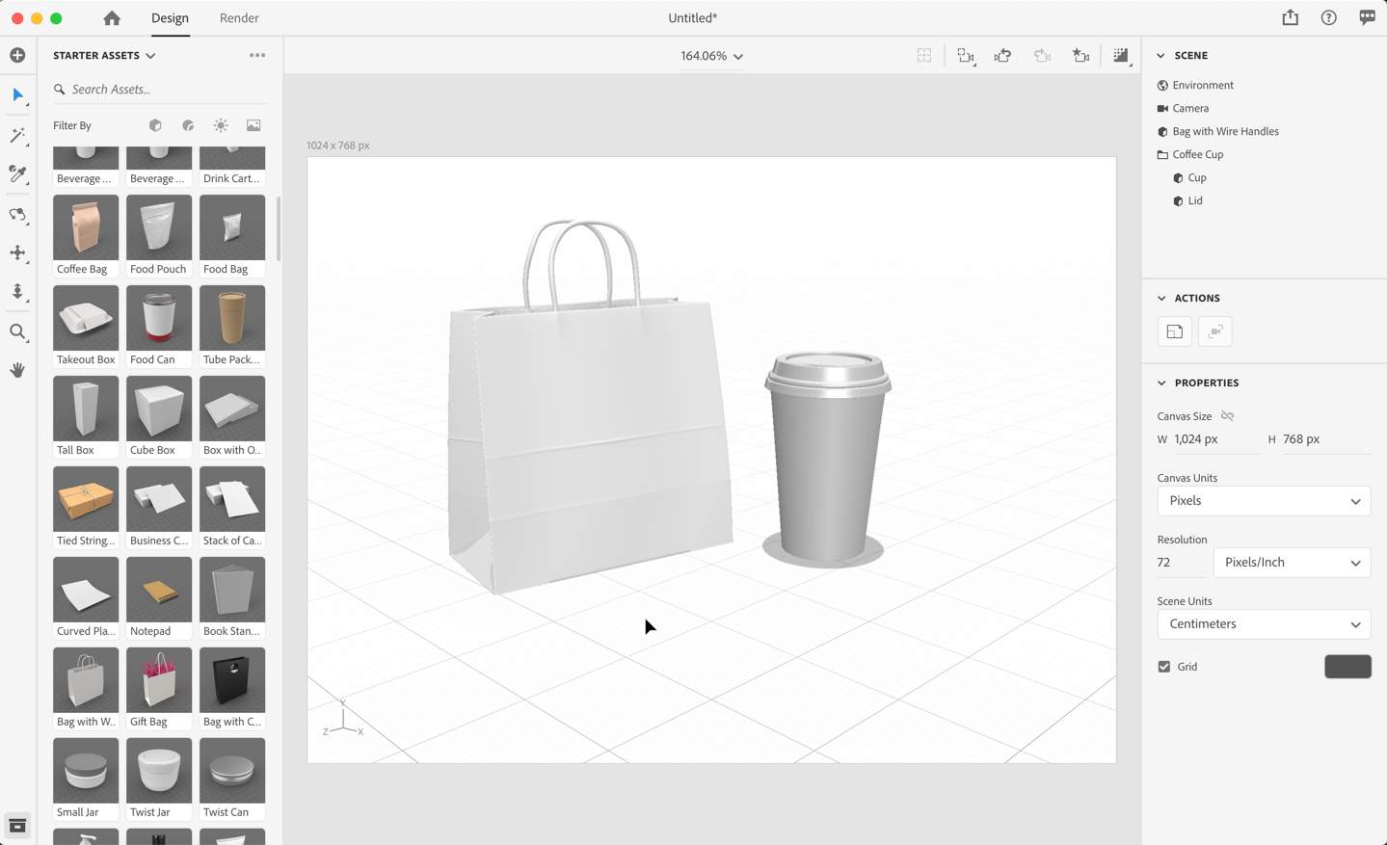Click the Search Assets field

pos(159,90)
